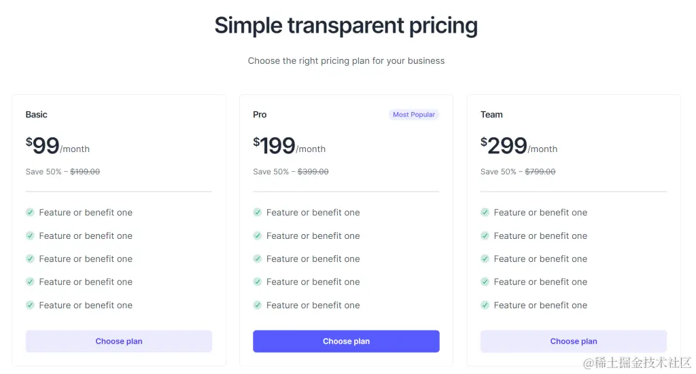The image size is (696, 374).
Task: Click last checkmark icon in Team card
Action: click(x=485, y=305)
